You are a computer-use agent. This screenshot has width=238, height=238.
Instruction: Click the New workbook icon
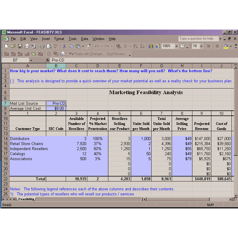[x=6, y=46]
